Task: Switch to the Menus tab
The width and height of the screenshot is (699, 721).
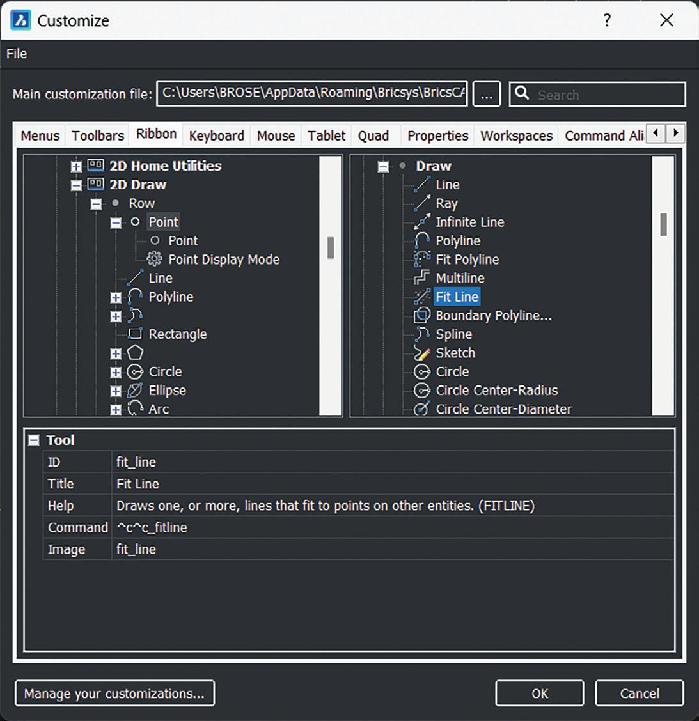Action: click(40, 136)
